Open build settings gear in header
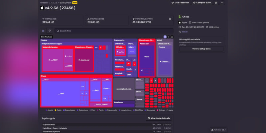 coord(216,3)
